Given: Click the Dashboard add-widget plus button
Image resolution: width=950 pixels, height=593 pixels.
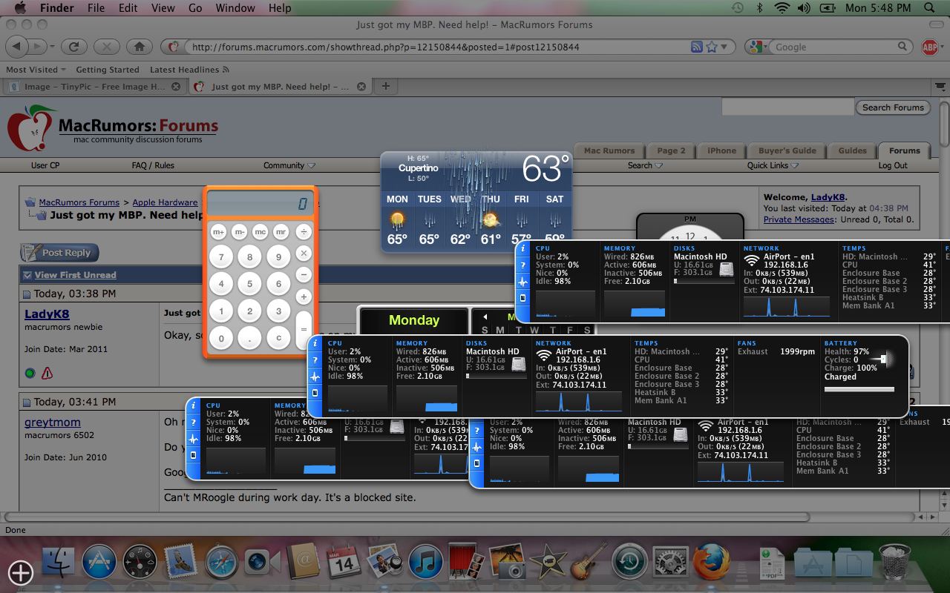Looking at the screenshot, I should (21, 572).
